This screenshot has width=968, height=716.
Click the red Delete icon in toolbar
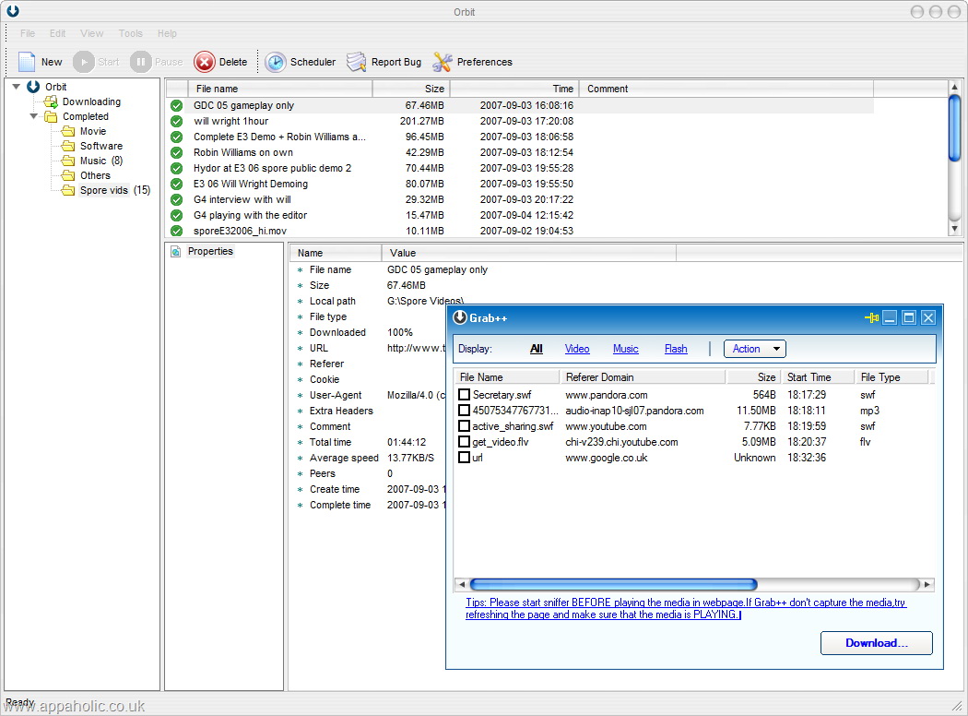[x=204, y=62]
